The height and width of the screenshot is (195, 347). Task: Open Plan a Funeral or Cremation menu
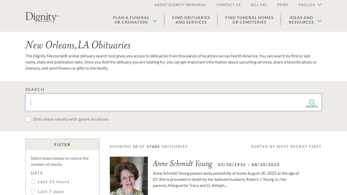pyautogui.click(x=131, y=20)
